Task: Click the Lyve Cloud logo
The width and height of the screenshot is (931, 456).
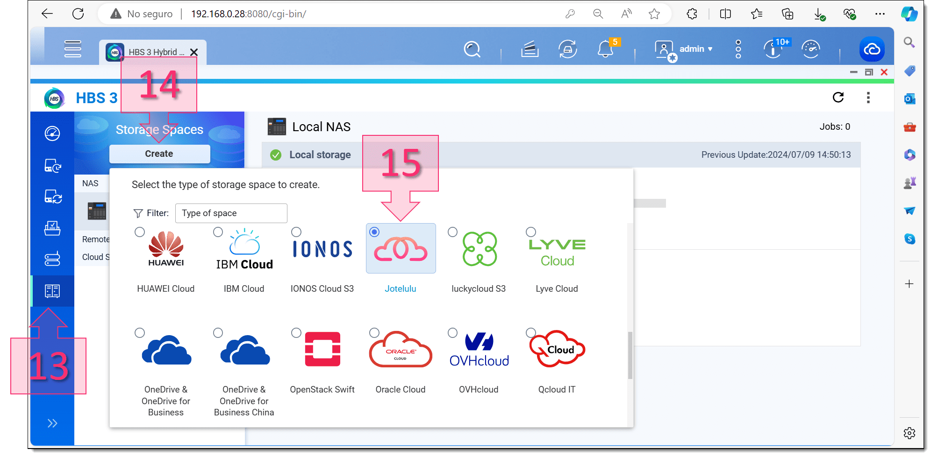Action: (x=557, y=253)
